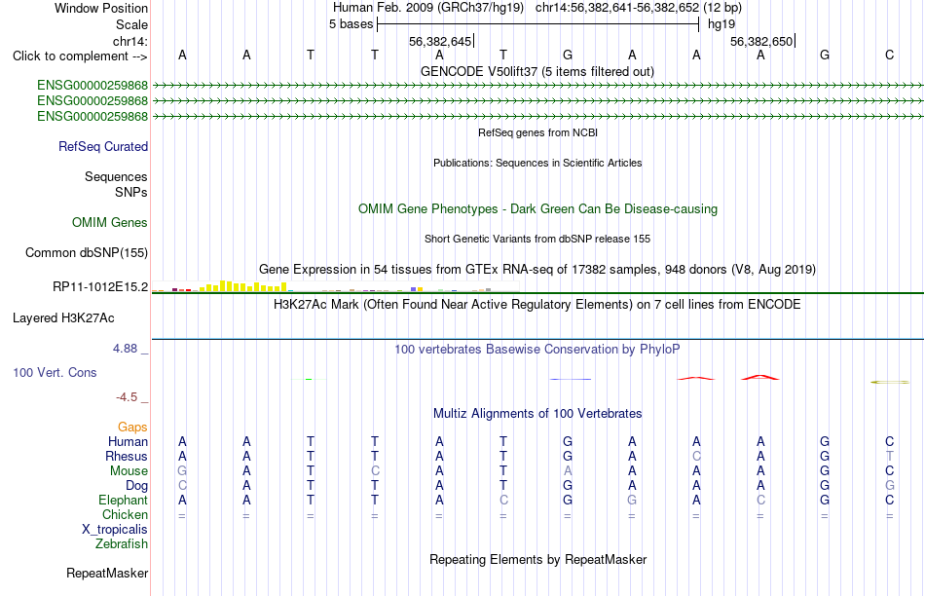The height and width of the screenshot is (596, 925).
Task: Click the 56,382,645 position marker
Action: coord(441,41)
